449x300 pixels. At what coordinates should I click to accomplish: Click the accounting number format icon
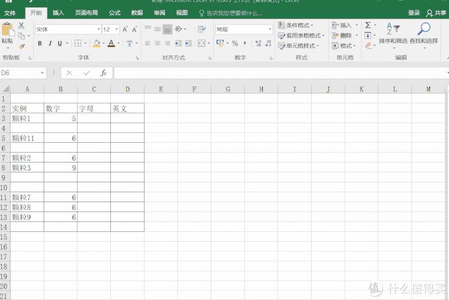220,43
